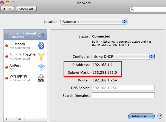
Task: Open Configure Using DHCP dropdown
Action: pos(123,57)
